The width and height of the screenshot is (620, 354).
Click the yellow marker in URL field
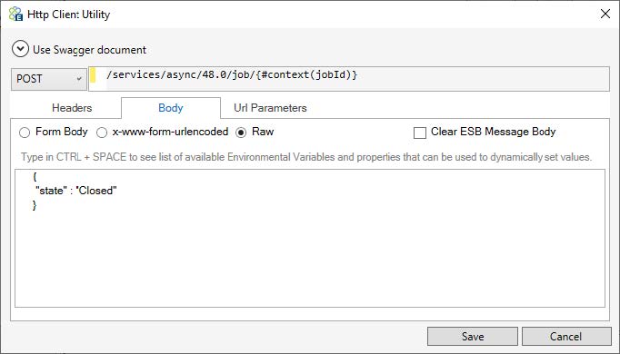click(93, 75)
